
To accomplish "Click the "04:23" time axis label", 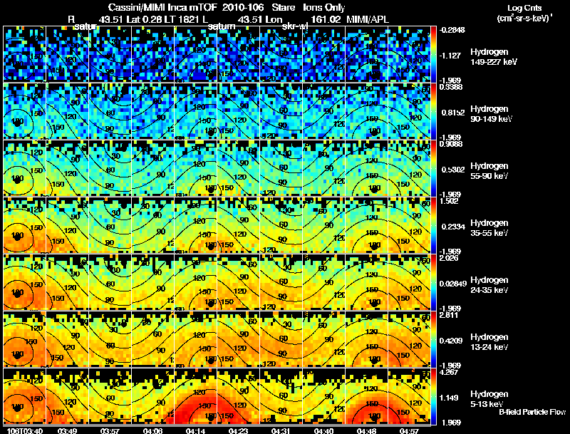I will click(238, 430).
